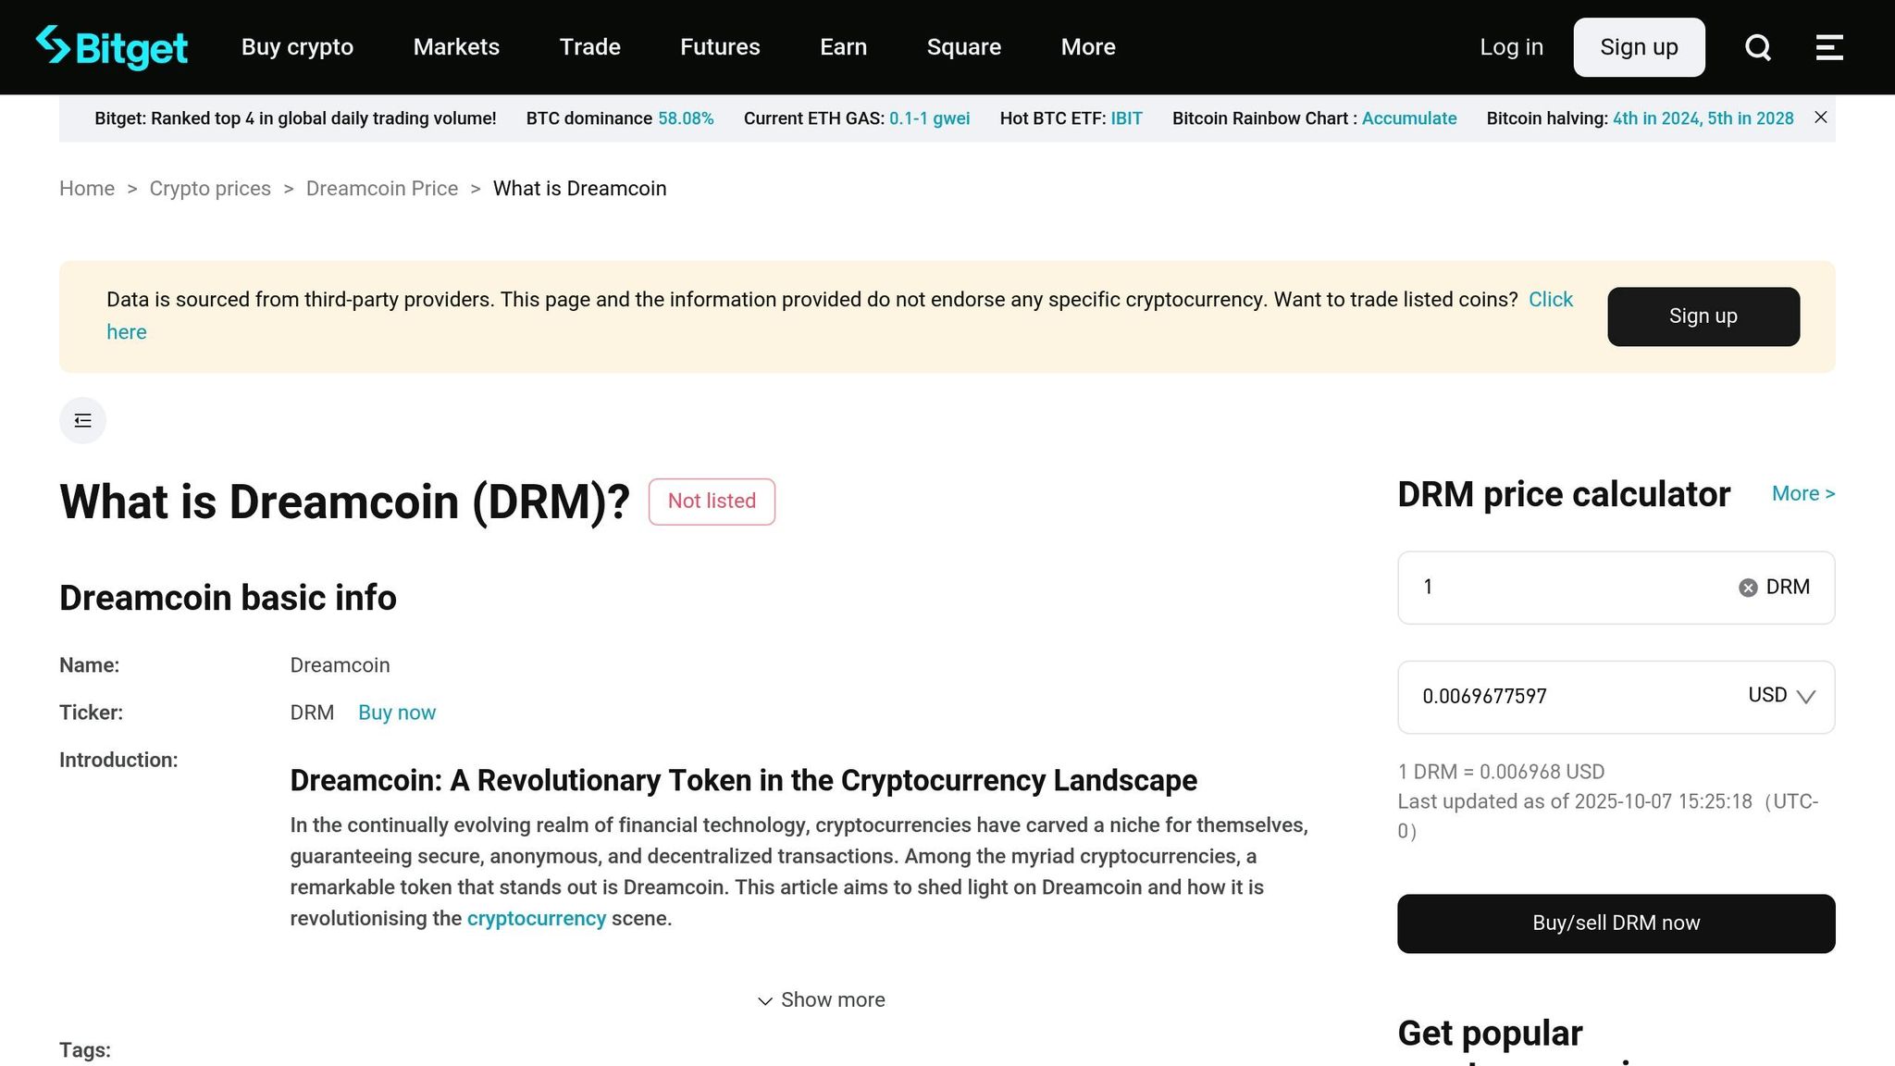Expand the introduction with Show more
This screenshot has height=1066, width=1895.
coord(821,999)
